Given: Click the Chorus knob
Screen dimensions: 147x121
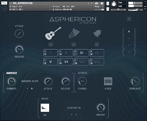Looking at the screenshot, I should (82, 81).
